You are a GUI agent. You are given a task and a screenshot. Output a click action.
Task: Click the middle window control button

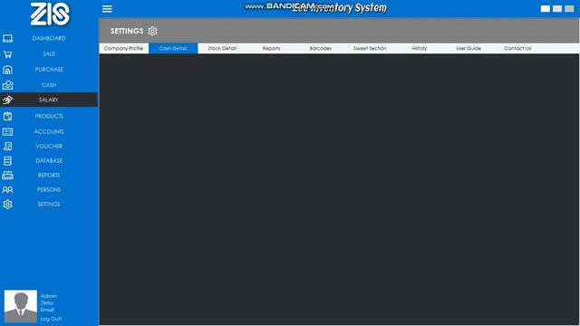[557, 9]
